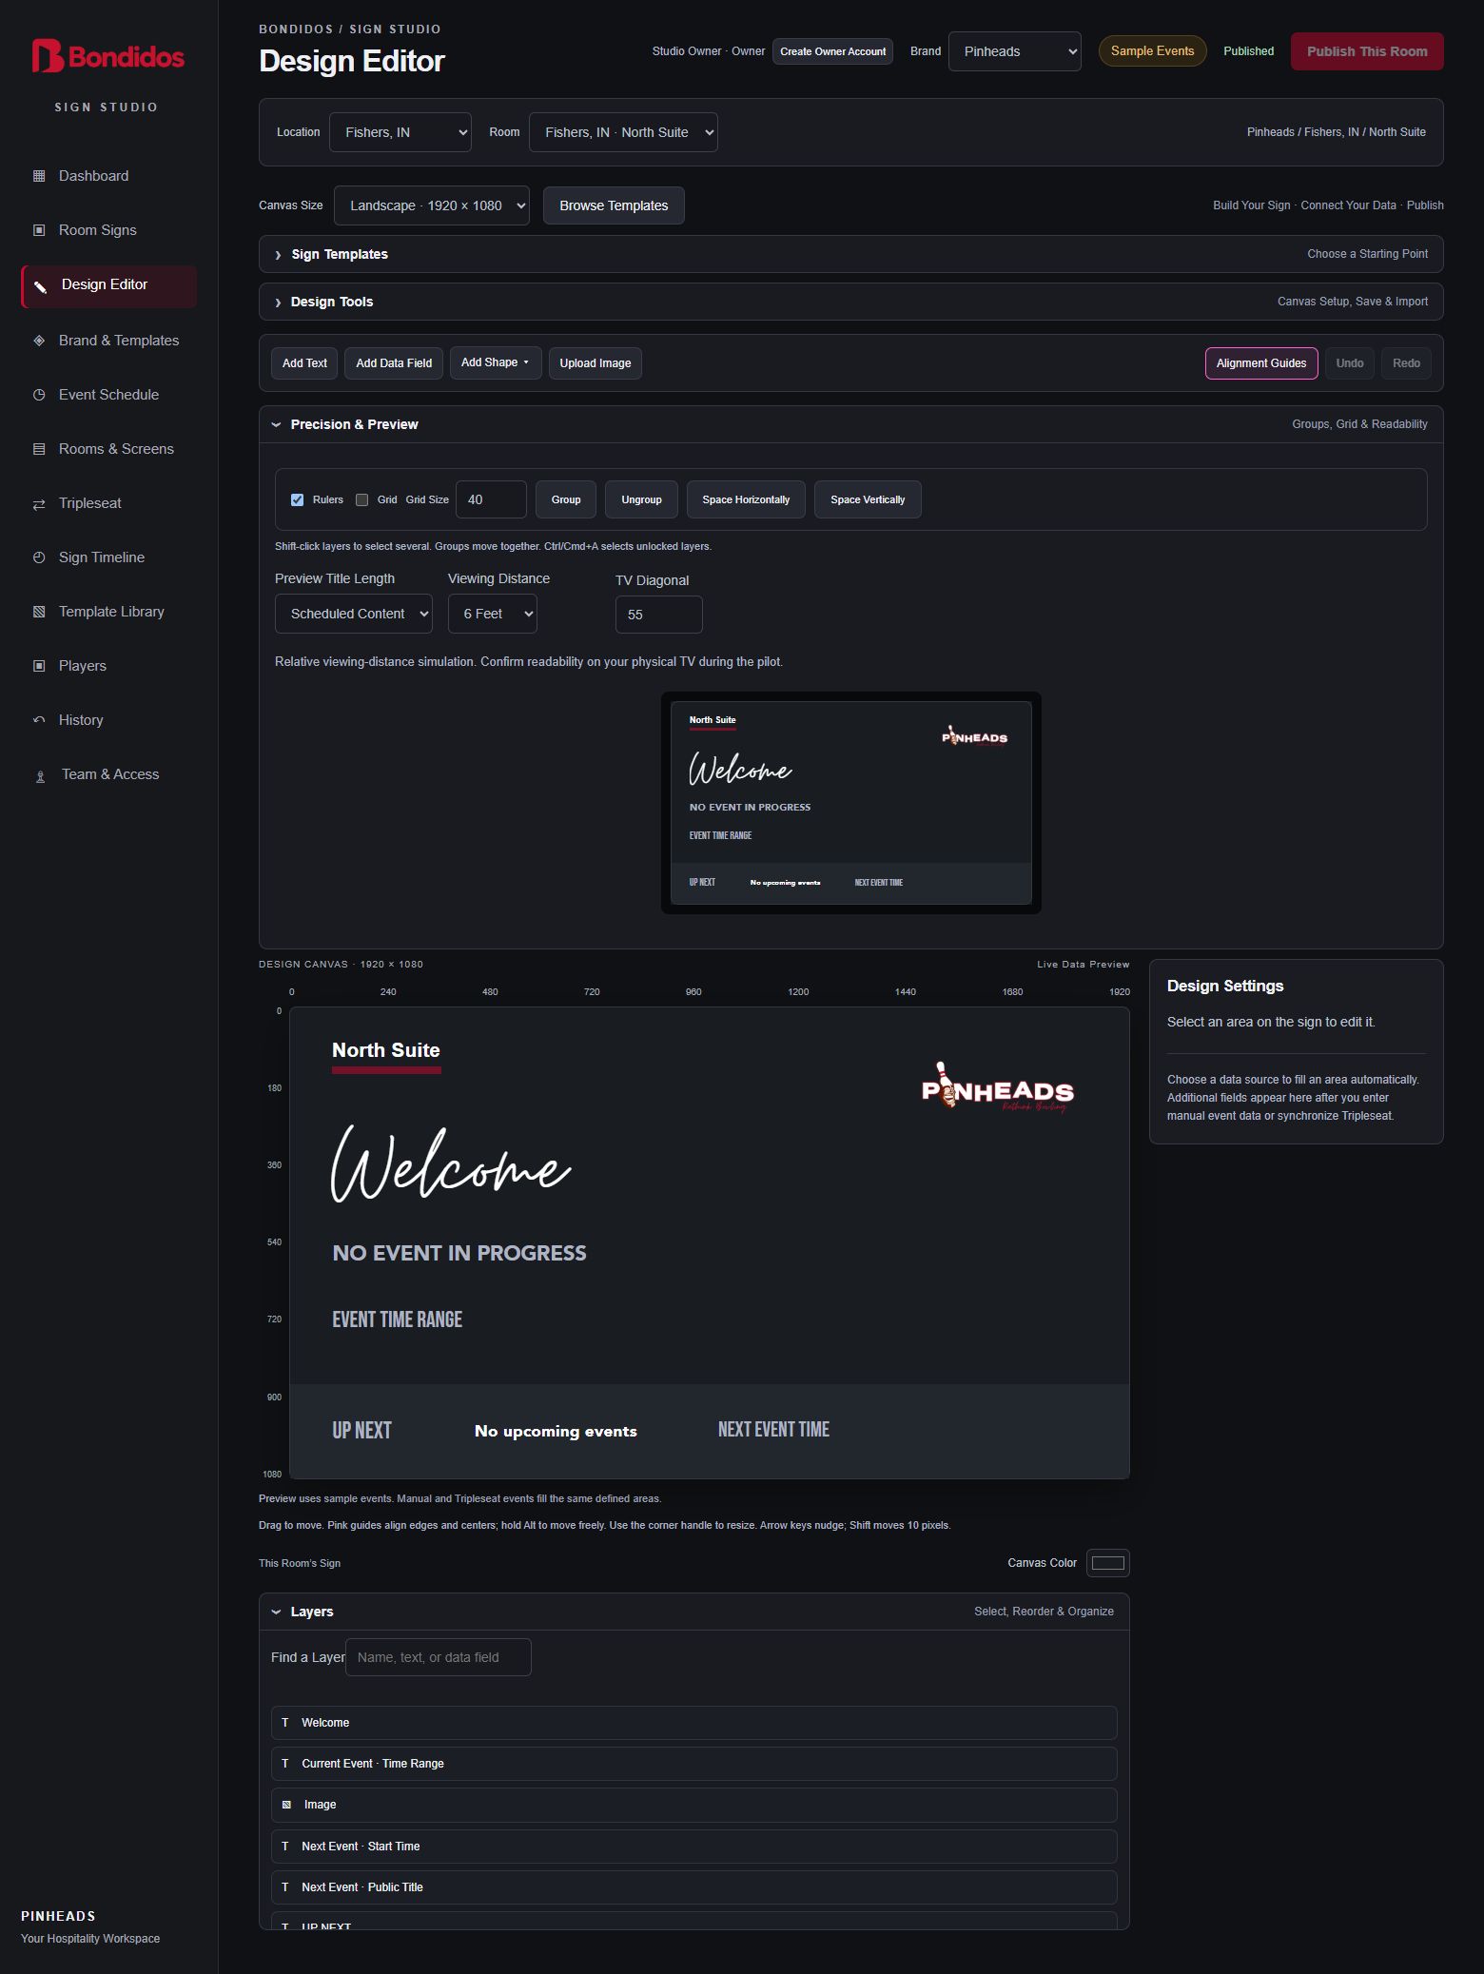Open the Location dropdown Fishers, IN
1484x1974 pixels.
(400, 132)
